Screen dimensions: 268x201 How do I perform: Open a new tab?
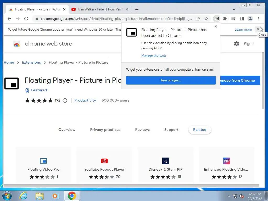pos(137,9)
